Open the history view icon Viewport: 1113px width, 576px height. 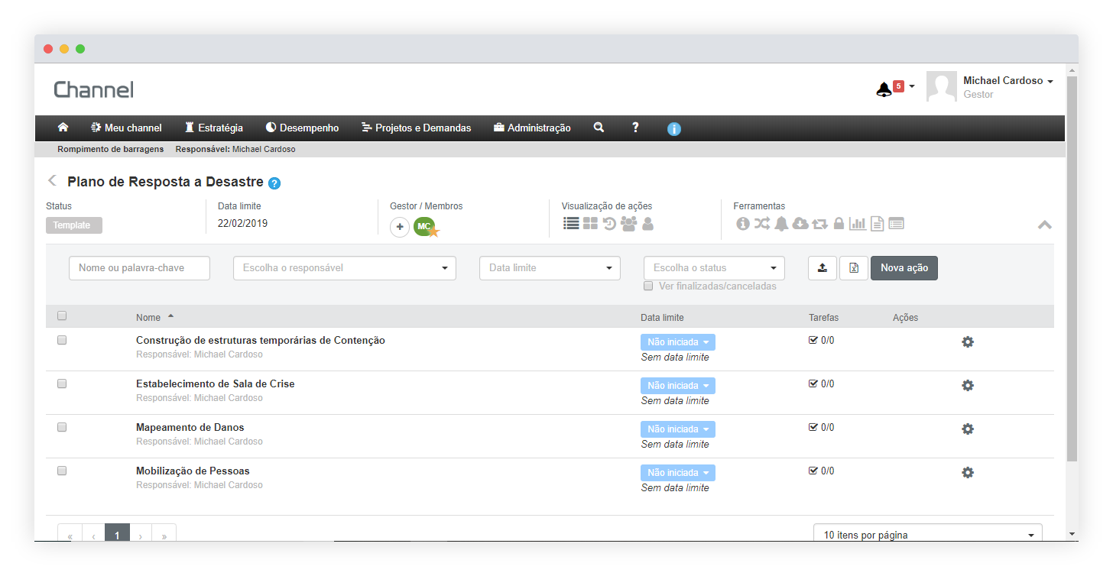click(x=609, y=223)
